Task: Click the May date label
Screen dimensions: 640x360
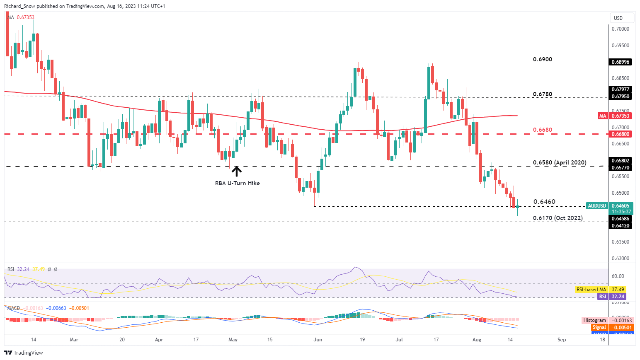Action: click(233, 340)
